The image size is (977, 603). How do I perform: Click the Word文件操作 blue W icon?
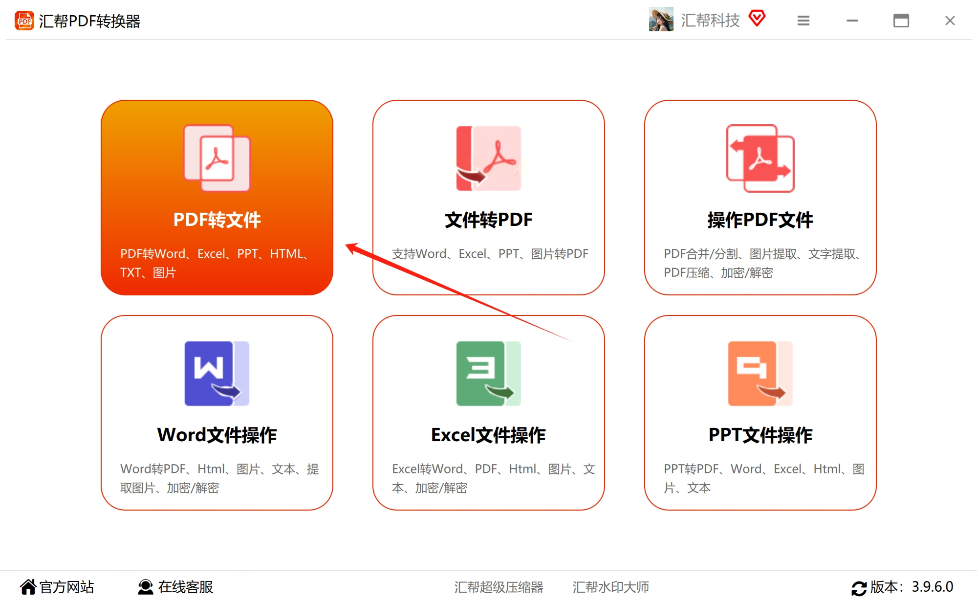tap(217, 373)
